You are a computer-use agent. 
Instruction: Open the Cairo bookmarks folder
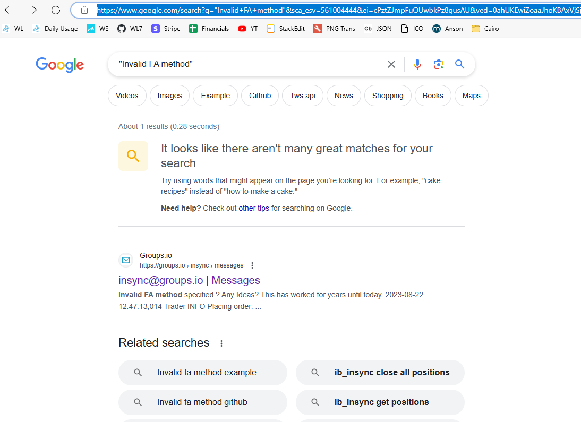point(485,29)
